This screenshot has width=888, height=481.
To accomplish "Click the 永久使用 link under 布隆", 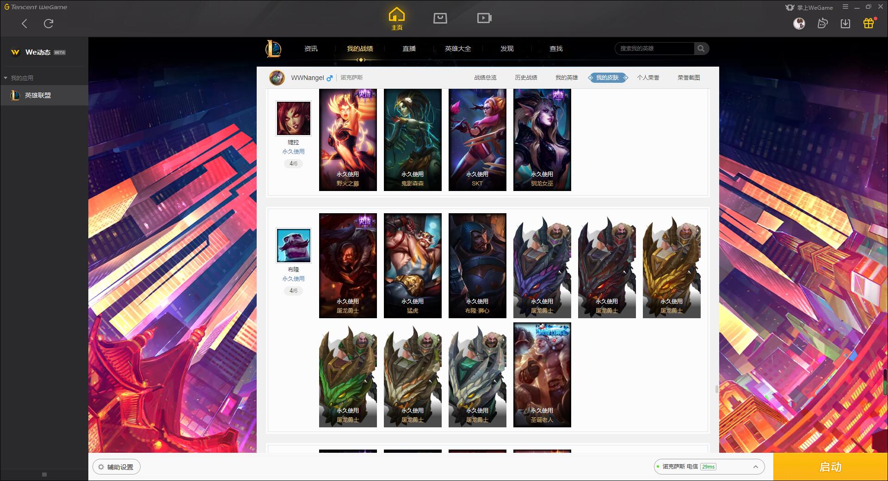I will [293, 279].
